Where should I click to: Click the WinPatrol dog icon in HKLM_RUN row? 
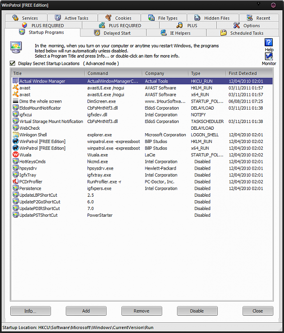tap(16, 141)
